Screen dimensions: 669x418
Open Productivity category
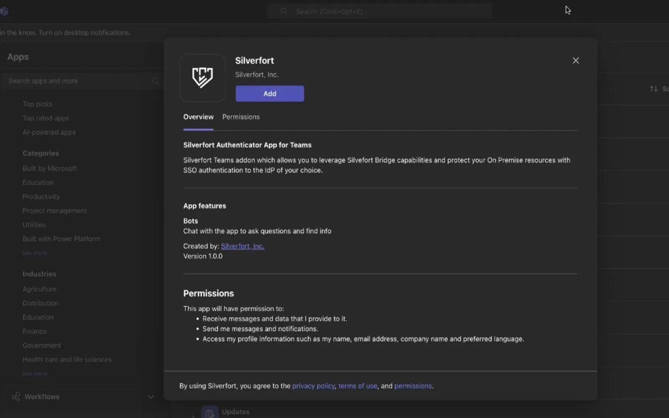(41, 197)
